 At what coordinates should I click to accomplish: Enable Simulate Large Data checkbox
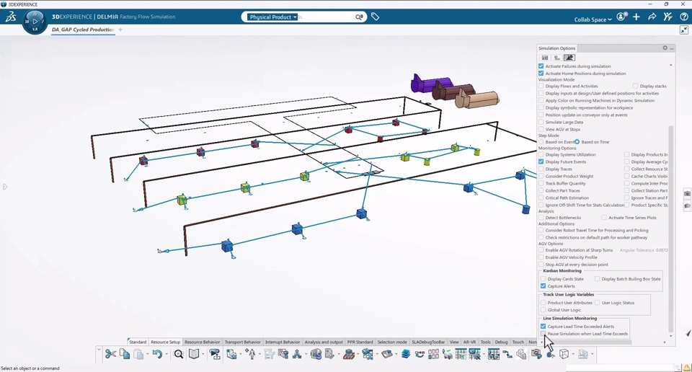[x=541, y=123]
